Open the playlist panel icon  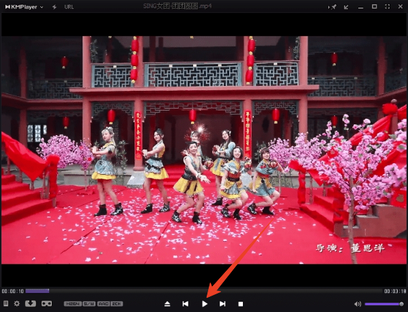click(5, 303)
